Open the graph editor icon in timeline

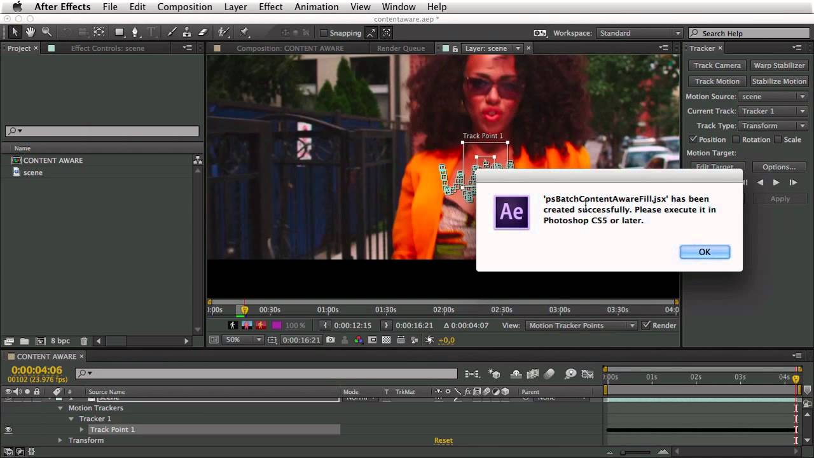(x=588, y=374)
